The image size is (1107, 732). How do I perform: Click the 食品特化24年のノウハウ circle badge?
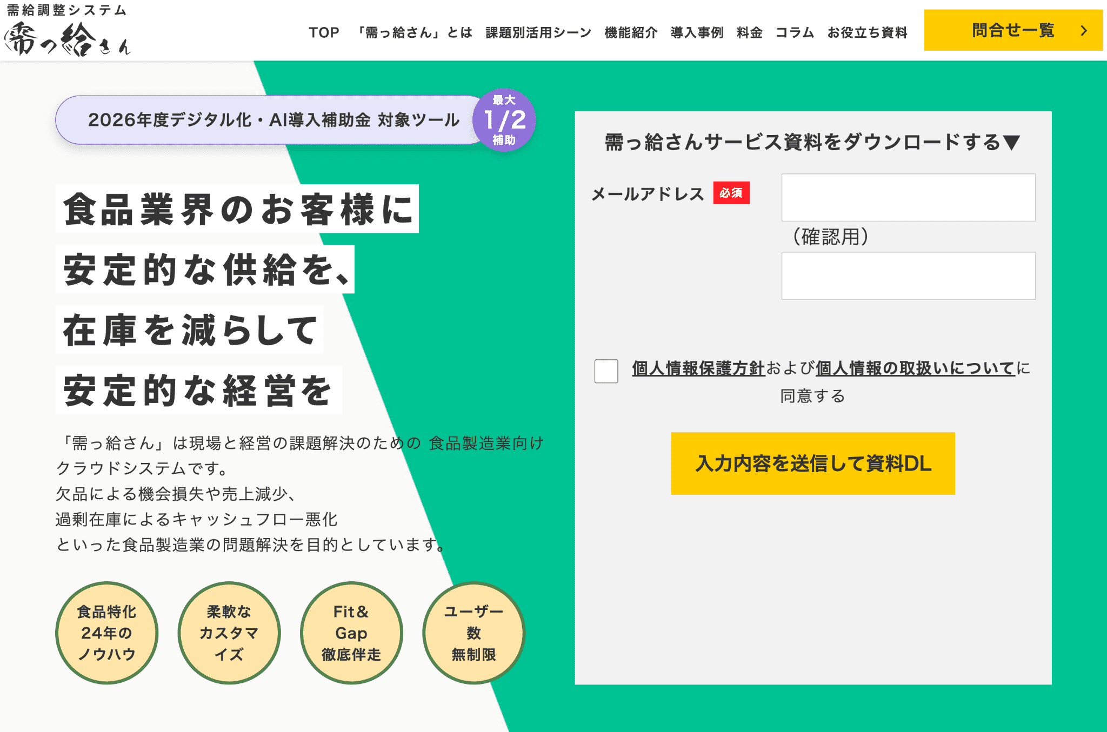[x=107, y=633]
